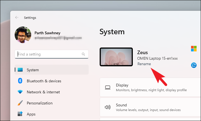Open Apps settings
201x121 pixels.
click(x=52, y=114)
